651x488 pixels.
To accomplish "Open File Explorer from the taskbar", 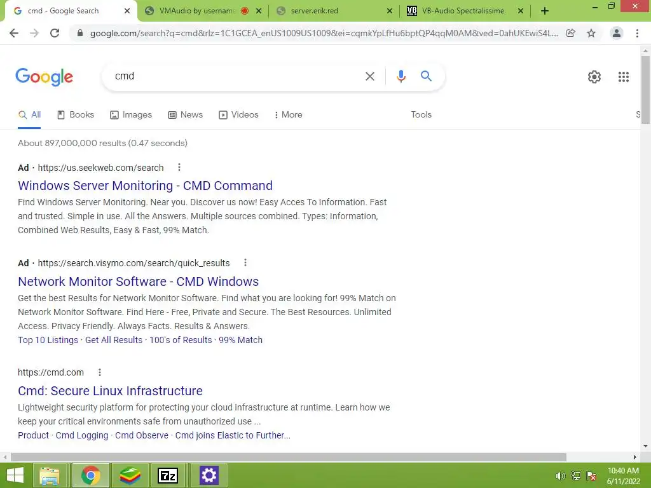I will click(x=50, y=475).
